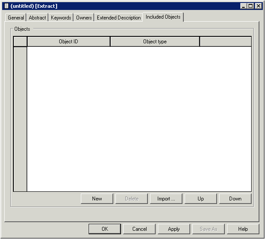Move the object Down in the list

click(235, 199)
